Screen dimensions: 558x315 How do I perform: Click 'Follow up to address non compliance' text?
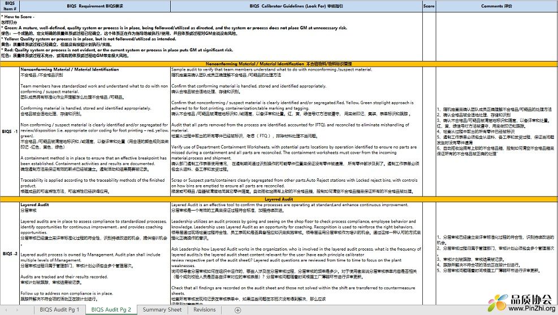[67, 294]
